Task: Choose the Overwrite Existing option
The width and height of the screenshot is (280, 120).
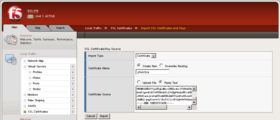Action: 161,66
